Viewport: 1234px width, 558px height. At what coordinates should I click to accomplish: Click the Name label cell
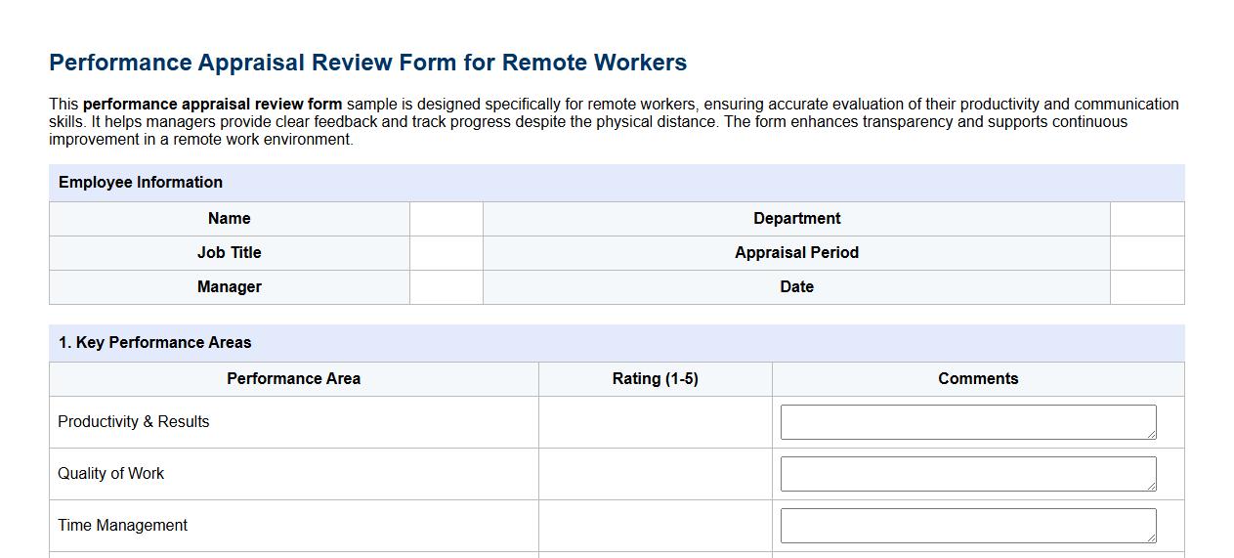pyautogui.click(x=230, y=219)
